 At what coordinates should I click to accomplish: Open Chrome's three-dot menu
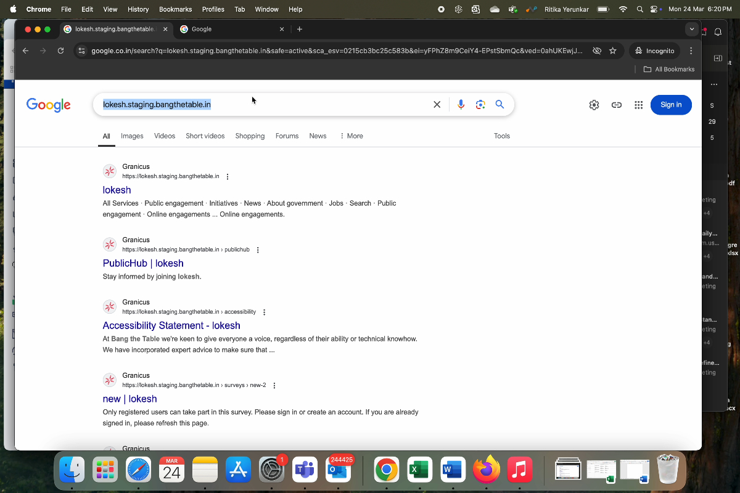(x=691, y=51)
